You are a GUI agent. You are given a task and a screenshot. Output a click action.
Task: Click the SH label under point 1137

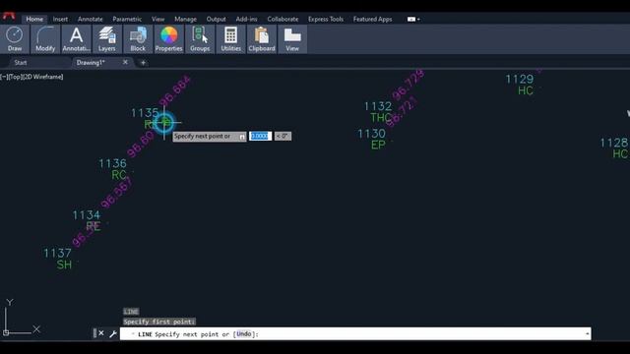[x=64, y=265]
